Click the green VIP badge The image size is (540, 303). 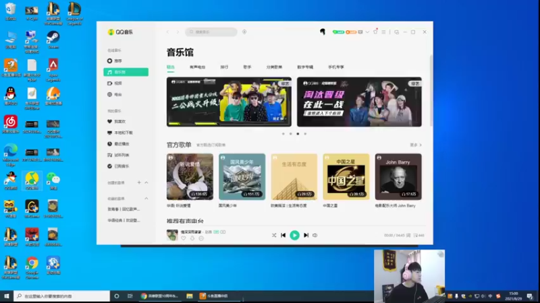coord(338,32)
